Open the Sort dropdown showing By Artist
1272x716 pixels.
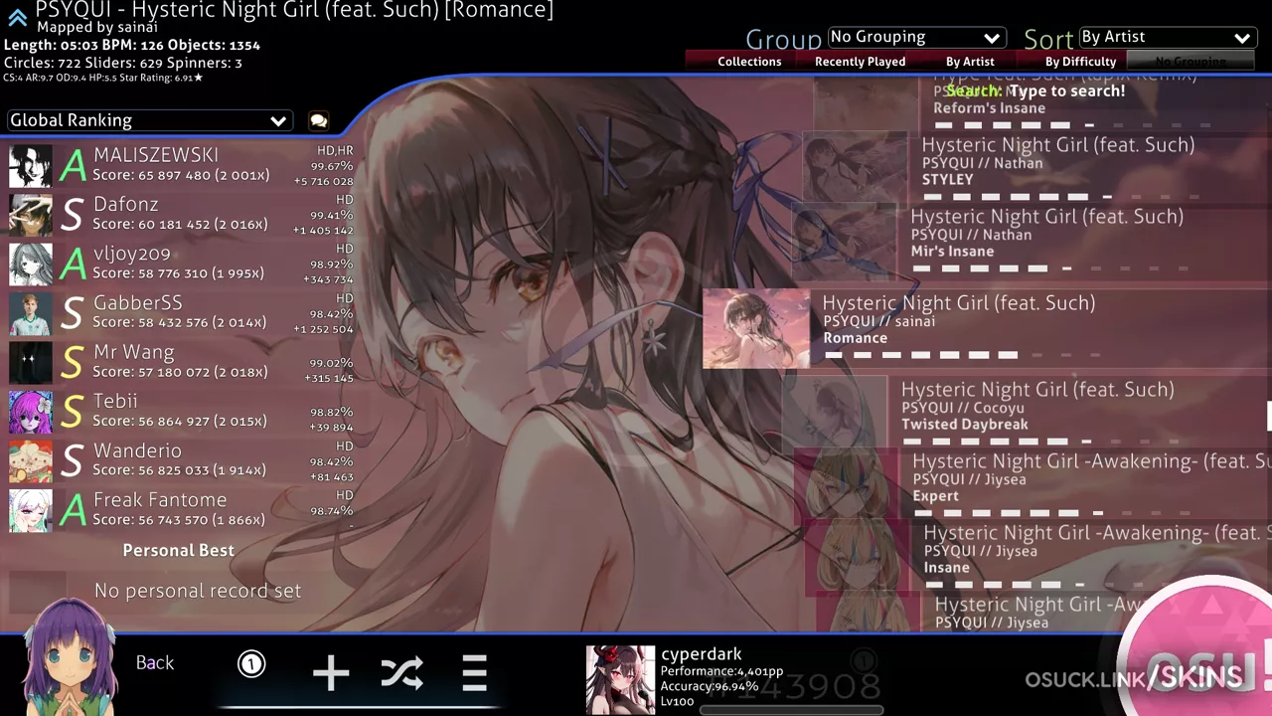[1166, 37]
